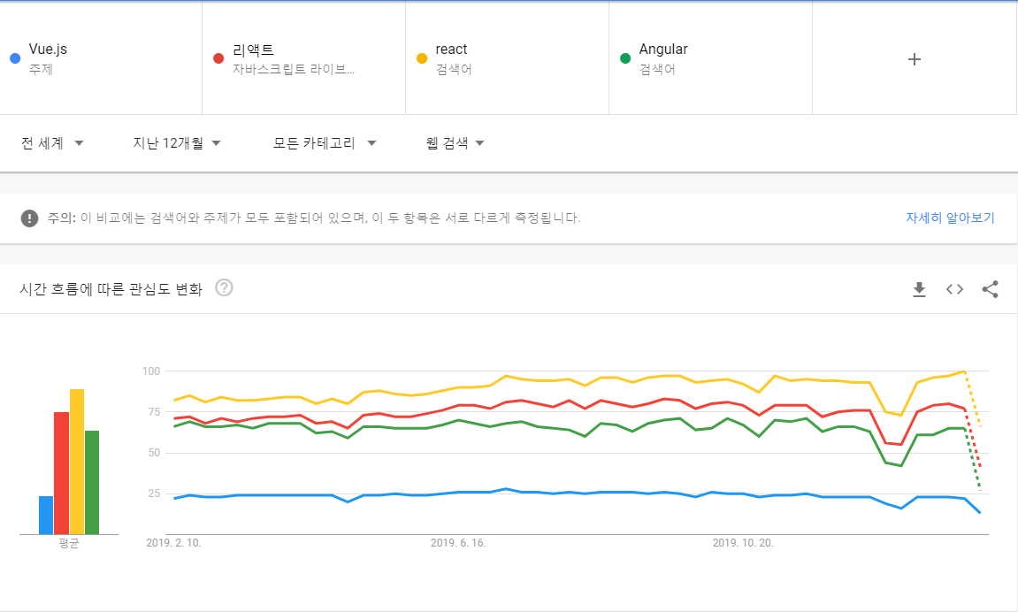Viewport: 1018px width, 612px height.
Task: Click the 2019. 2. 10. date label
Action: (x=173, y=543)
